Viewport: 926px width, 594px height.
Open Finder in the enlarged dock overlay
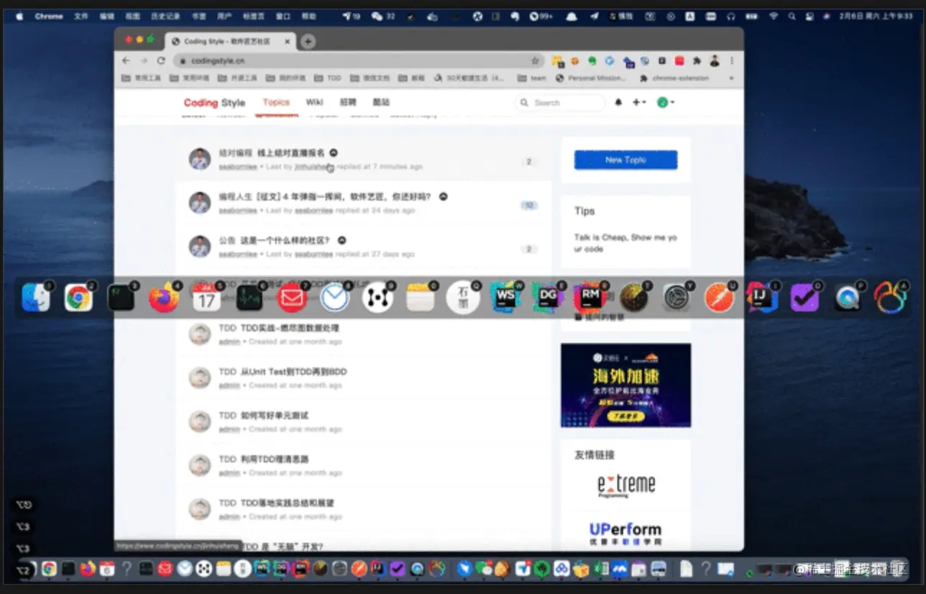[36, 298]
